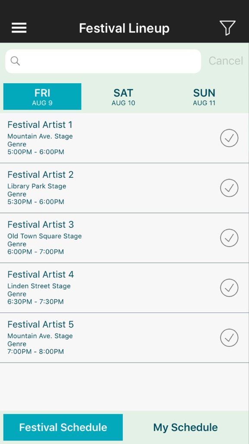
Task: Click the search magnifier icon
Action: pos(15,61)
